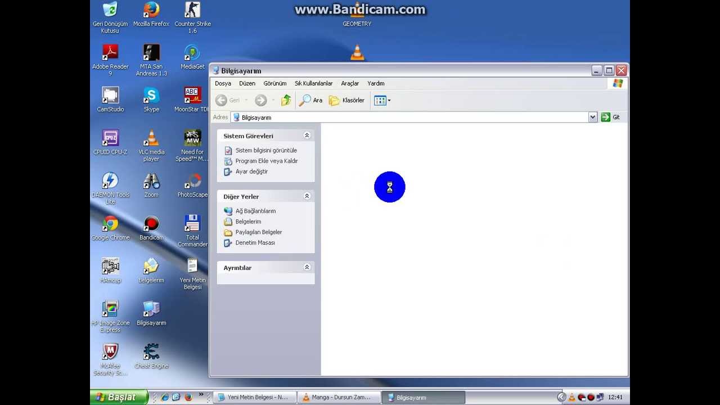Viewport: 720px width, 405px height.
Task: Click the Ara search toolbar button
Action: coord(310,100)
